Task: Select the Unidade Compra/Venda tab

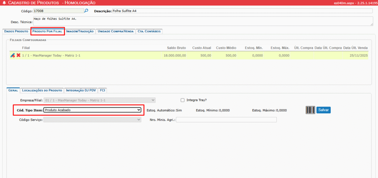Action: (x=116, y=31)
